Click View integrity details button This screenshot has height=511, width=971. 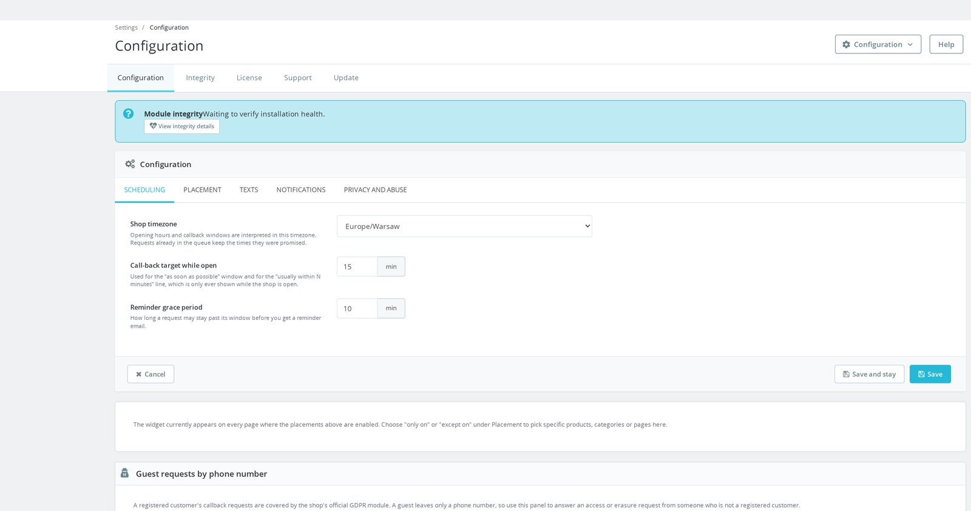tap(182, 126)
